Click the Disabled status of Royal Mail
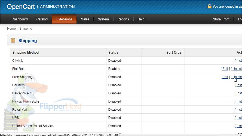 (115, 110)
